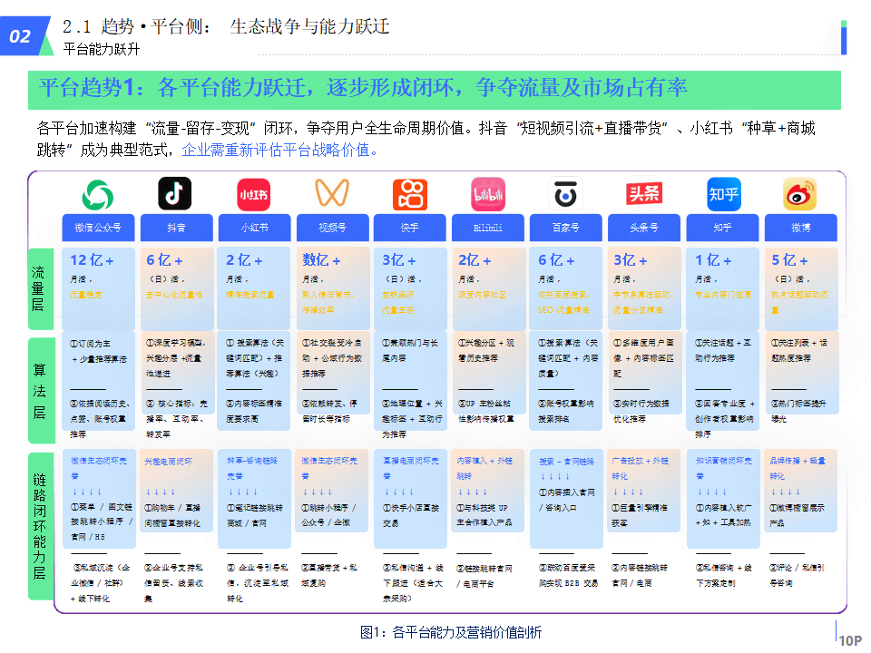This screenshot has height=653, width=871.
Task: Click the Baijiahao circular logo
Action: tap(565, 193)
